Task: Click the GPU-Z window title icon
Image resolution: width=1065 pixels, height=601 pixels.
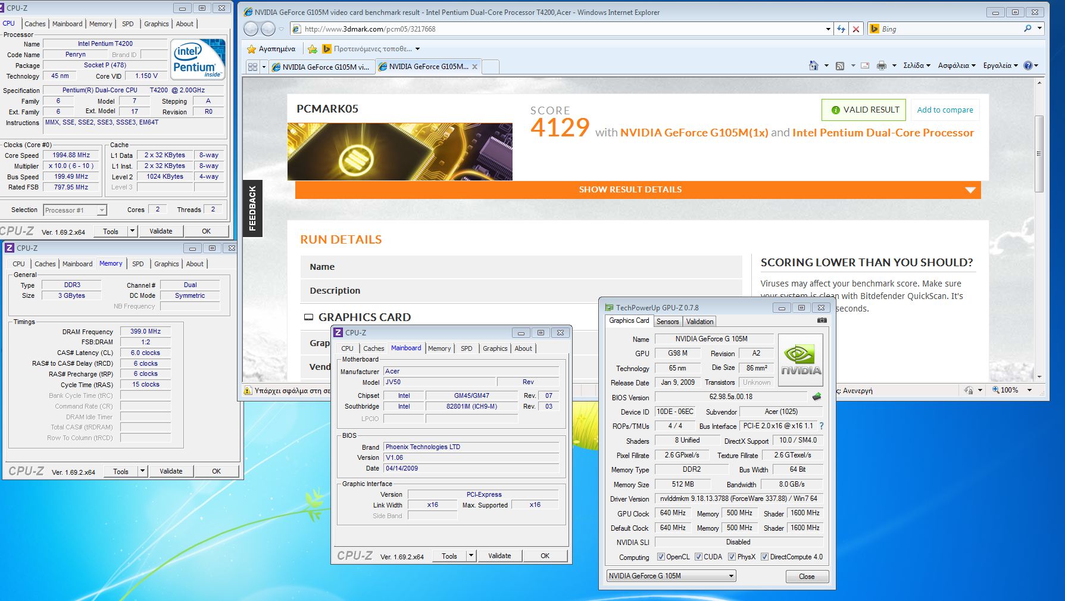Action: pos(609,307)
